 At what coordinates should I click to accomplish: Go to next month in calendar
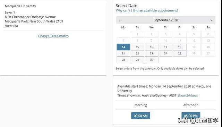click(x=212, y=20)
